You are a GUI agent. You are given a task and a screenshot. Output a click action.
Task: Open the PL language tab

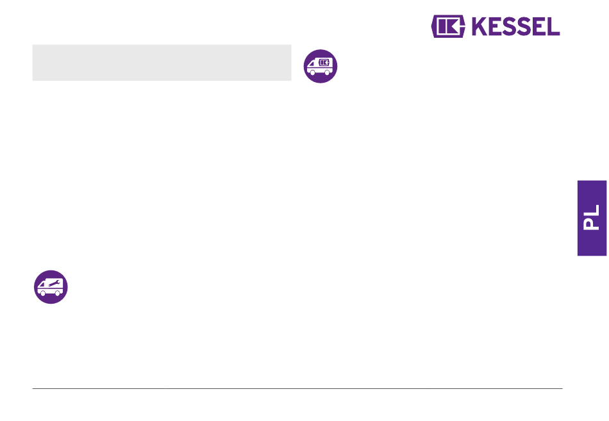tap(592, 218)
